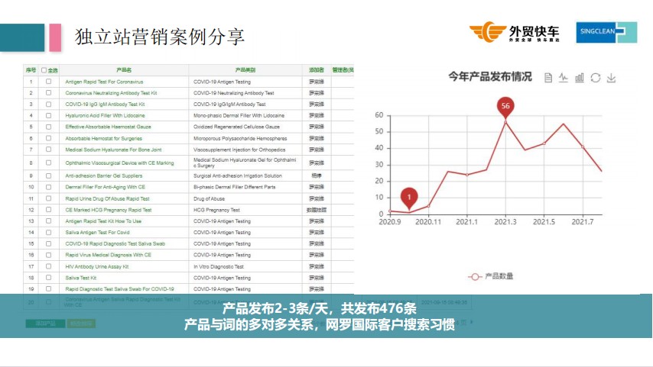Check the COVID-19 IgG IgM Antibody Test Kit row
The width and height of the screenshot is (653, 367).
[x=49, y=104]
